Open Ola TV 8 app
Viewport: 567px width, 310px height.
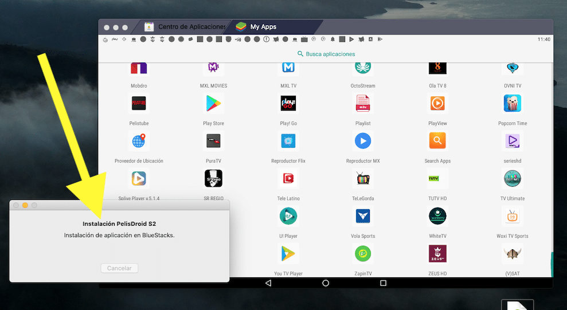click(x=437, y=68)
